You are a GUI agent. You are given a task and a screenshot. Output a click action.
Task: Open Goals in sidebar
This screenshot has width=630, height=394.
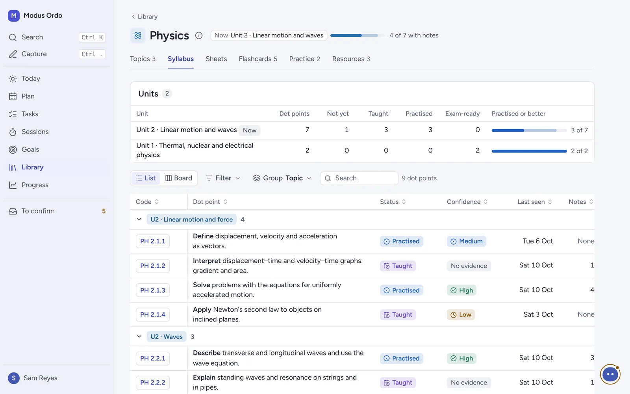(x=57, y=149)
